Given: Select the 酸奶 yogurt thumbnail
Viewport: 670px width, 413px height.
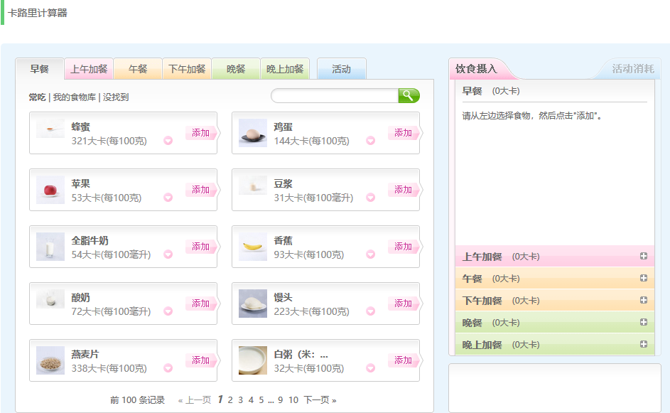Looking at the screenshot, I should click(x=50, y=299).
